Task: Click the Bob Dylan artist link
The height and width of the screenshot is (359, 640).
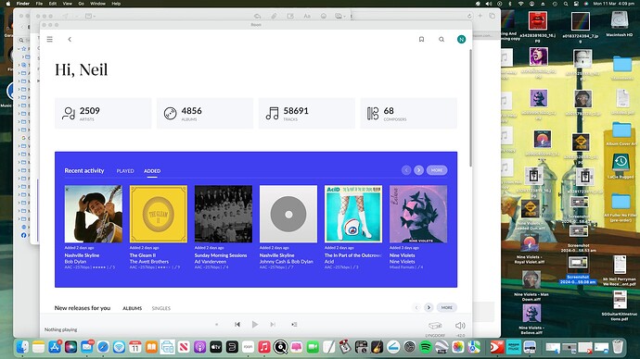Action: (x=75, y=262)
